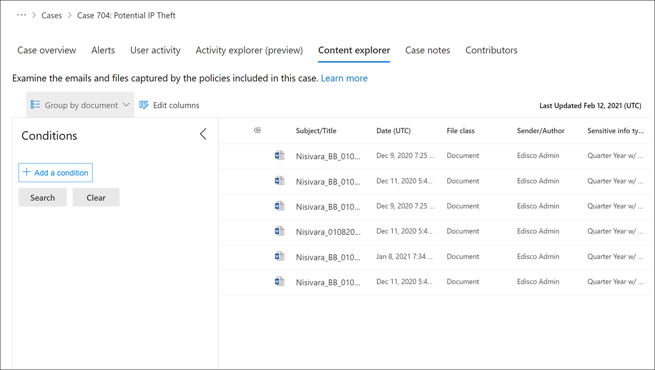This screenshot has height=370, width=655.
Task: Expand the breadcrumb ellipsis menu
Action: (21, 15)
